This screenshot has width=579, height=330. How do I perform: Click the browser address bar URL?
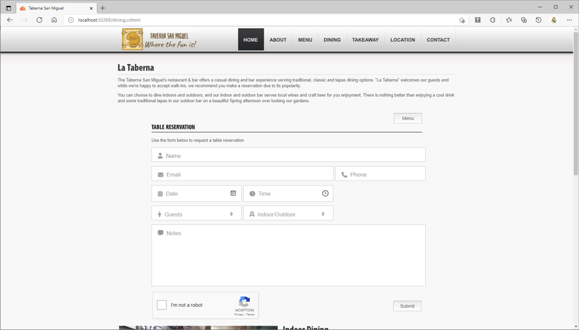click(x=109, y=20)
